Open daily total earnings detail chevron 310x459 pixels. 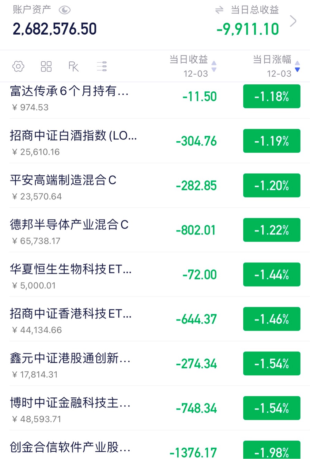tap(293, 21)
